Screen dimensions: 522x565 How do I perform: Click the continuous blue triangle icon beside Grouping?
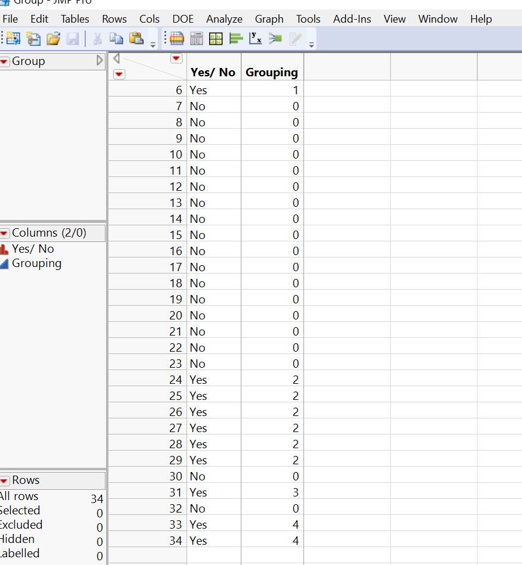pos(4,264)
